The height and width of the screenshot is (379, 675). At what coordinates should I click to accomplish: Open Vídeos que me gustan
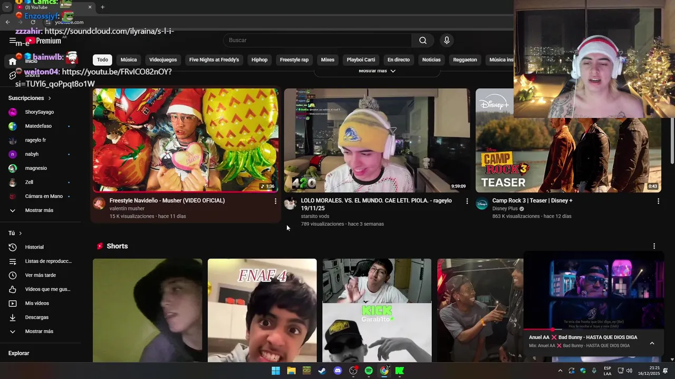click(41, 290)
